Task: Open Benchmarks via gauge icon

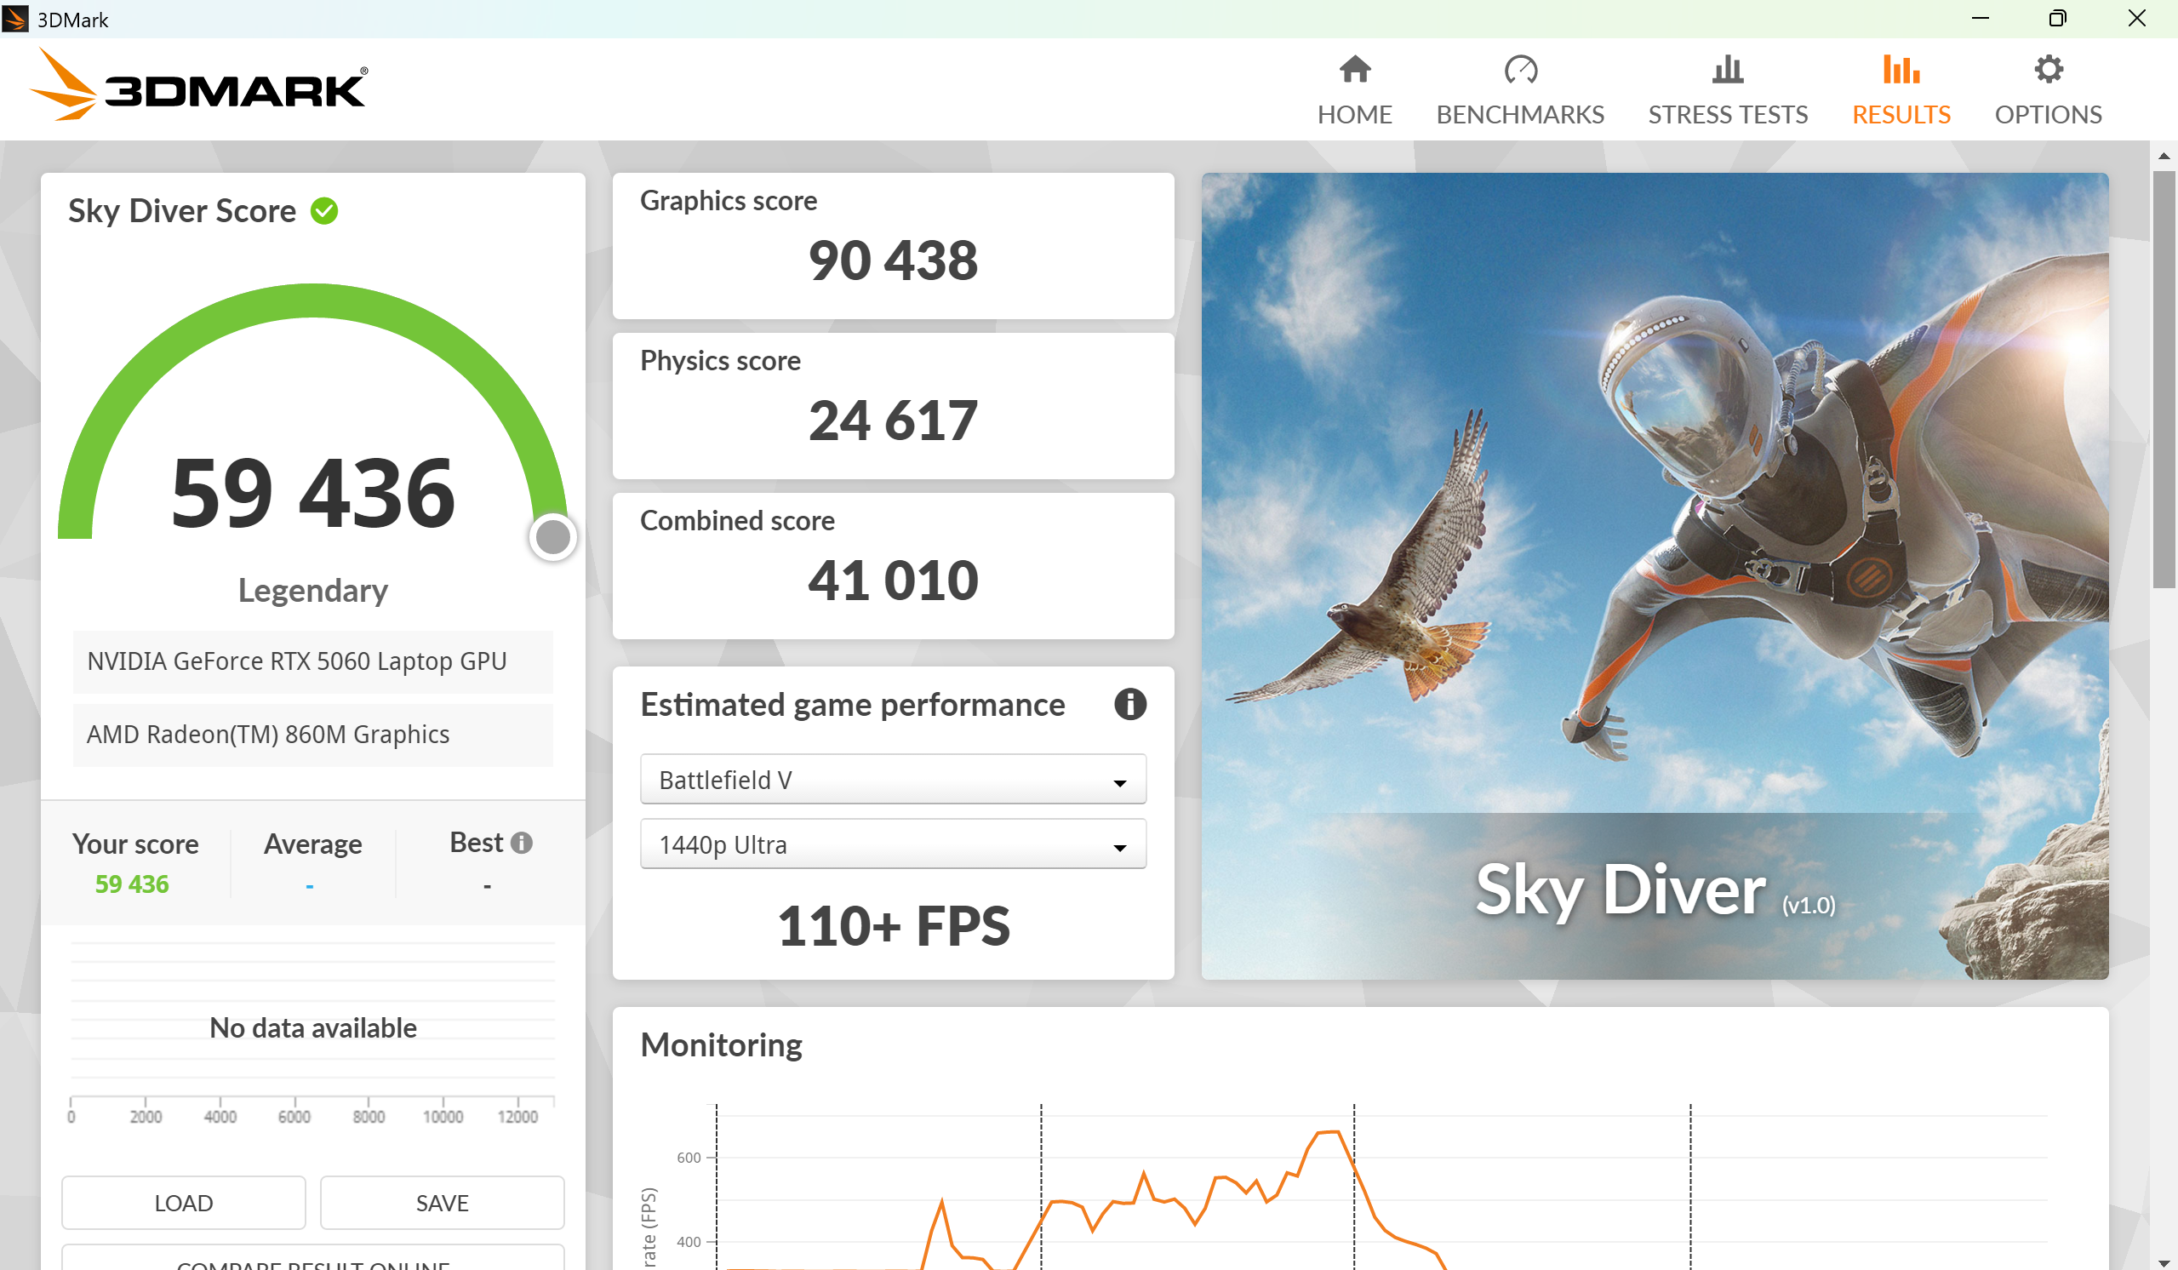Action: pos(1519,69)
